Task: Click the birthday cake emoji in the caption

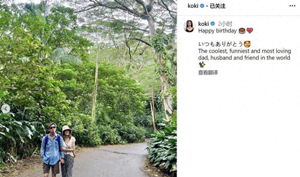Action: (x=242, y=31)
